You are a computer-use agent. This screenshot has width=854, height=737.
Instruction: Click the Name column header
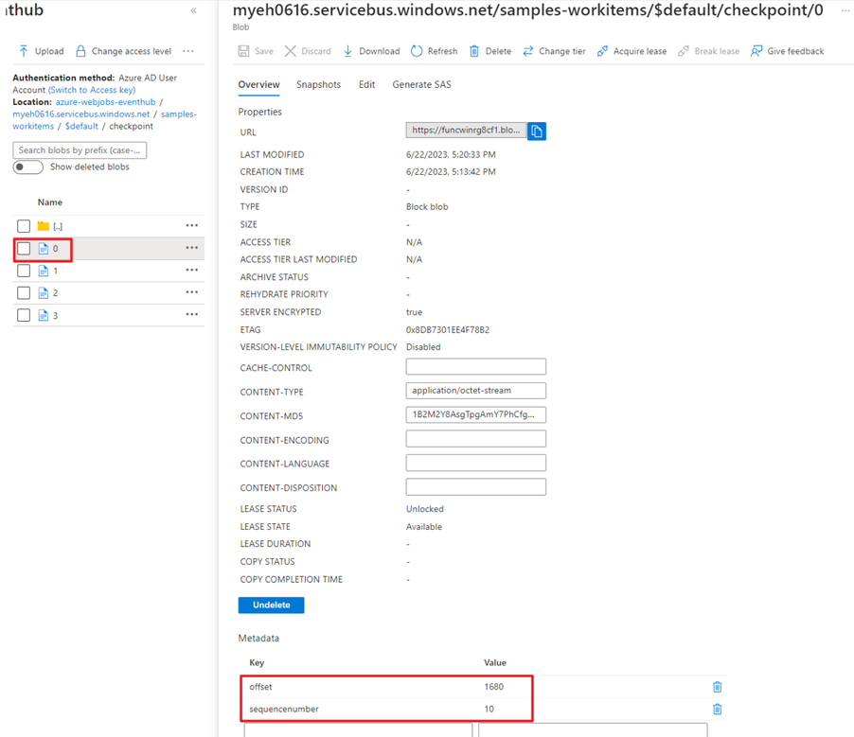pos(50,202)
